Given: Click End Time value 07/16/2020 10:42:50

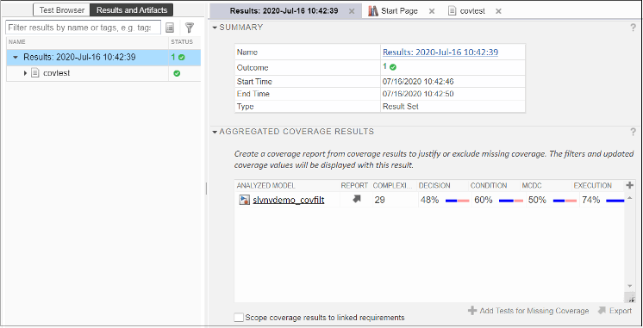Looking at the screenshot, I should [418, 94].
